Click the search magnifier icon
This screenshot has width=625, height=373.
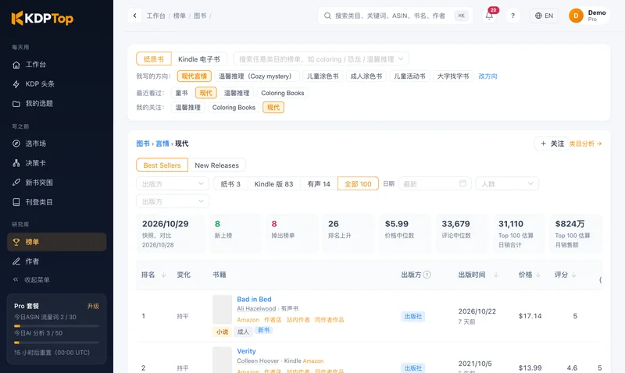tap(327, 16)
